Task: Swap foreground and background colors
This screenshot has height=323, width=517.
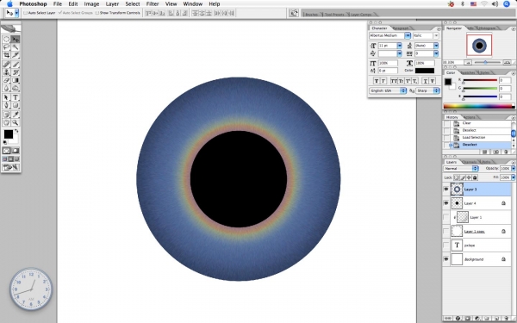Action: pos(16,131)
